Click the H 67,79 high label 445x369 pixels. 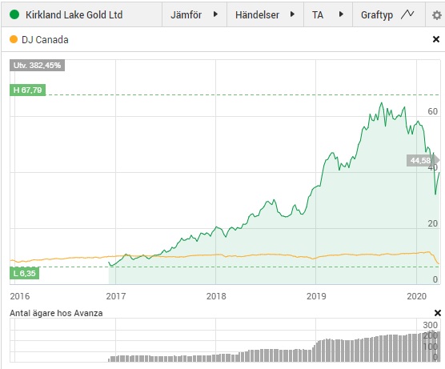tap(27, 90)
